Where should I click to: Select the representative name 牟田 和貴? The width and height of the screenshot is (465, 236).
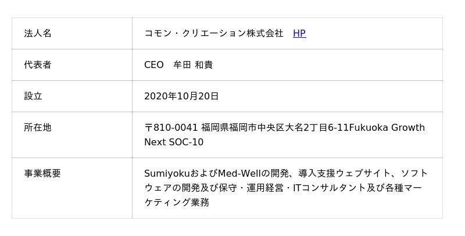click(193, 65)
